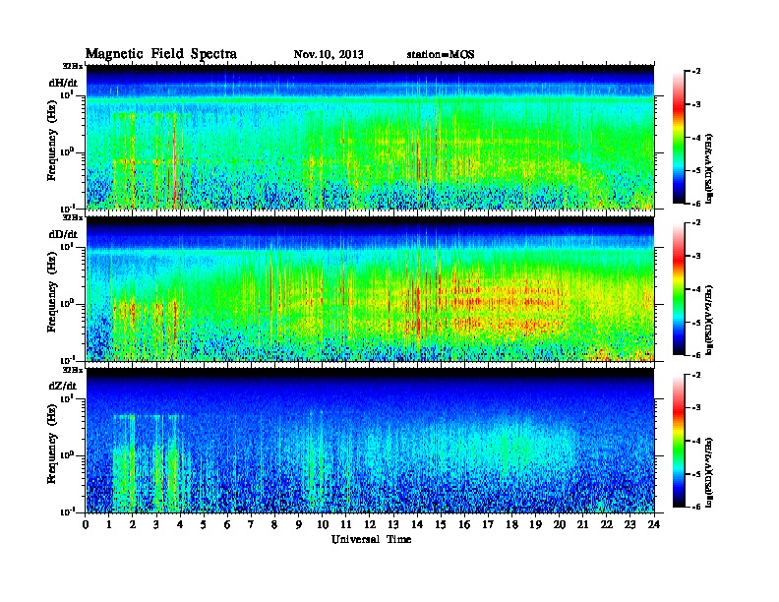This screenshot has height=602, width=779.
Task: Click the 'Magnetic Field Spectra' title
Action: pyautogui.click(x=161, y=54)
